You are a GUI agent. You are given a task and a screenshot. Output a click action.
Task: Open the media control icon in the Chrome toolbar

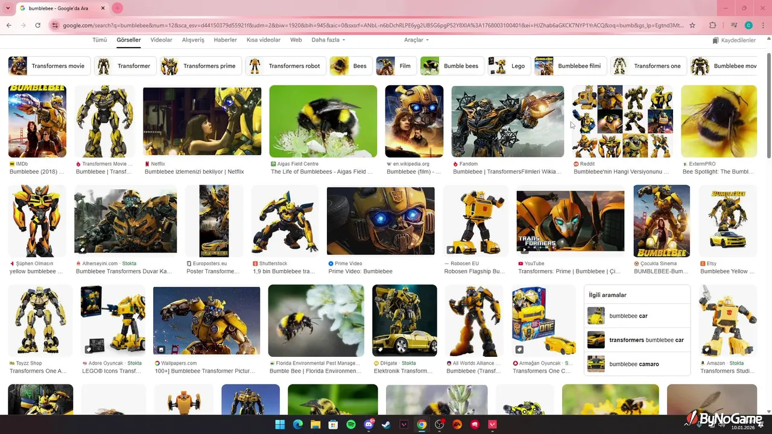point(734,25)
